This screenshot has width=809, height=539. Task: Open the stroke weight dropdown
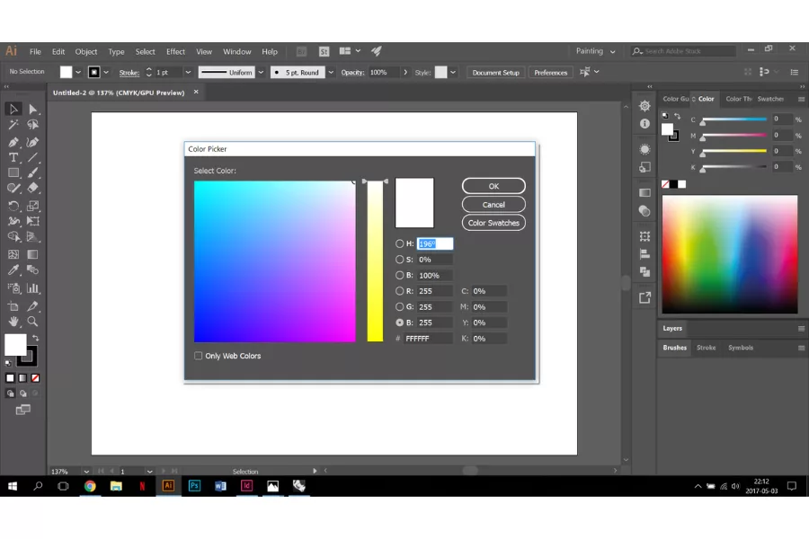pos(188,72)
